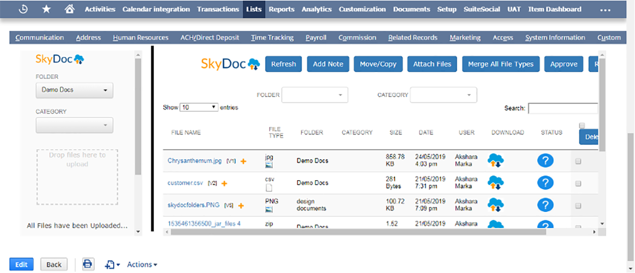Tick the select-all checkbox above Delete

pyautogui.click(x=582, y=125)
